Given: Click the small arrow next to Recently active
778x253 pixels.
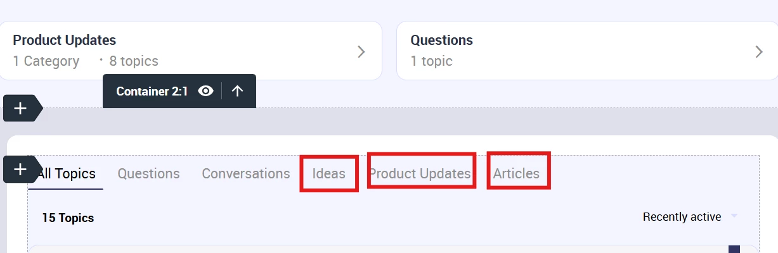Looking at the screenshot, I should click(x=734, y=216).
